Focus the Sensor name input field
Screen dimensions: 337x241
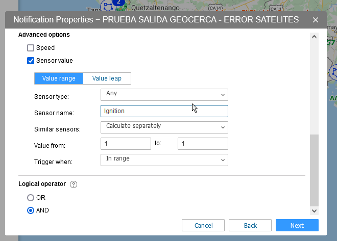(164, 111)
